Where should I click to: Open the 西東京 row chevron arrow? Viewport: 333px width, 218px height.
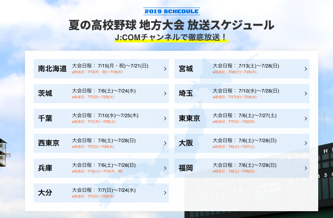165,143
